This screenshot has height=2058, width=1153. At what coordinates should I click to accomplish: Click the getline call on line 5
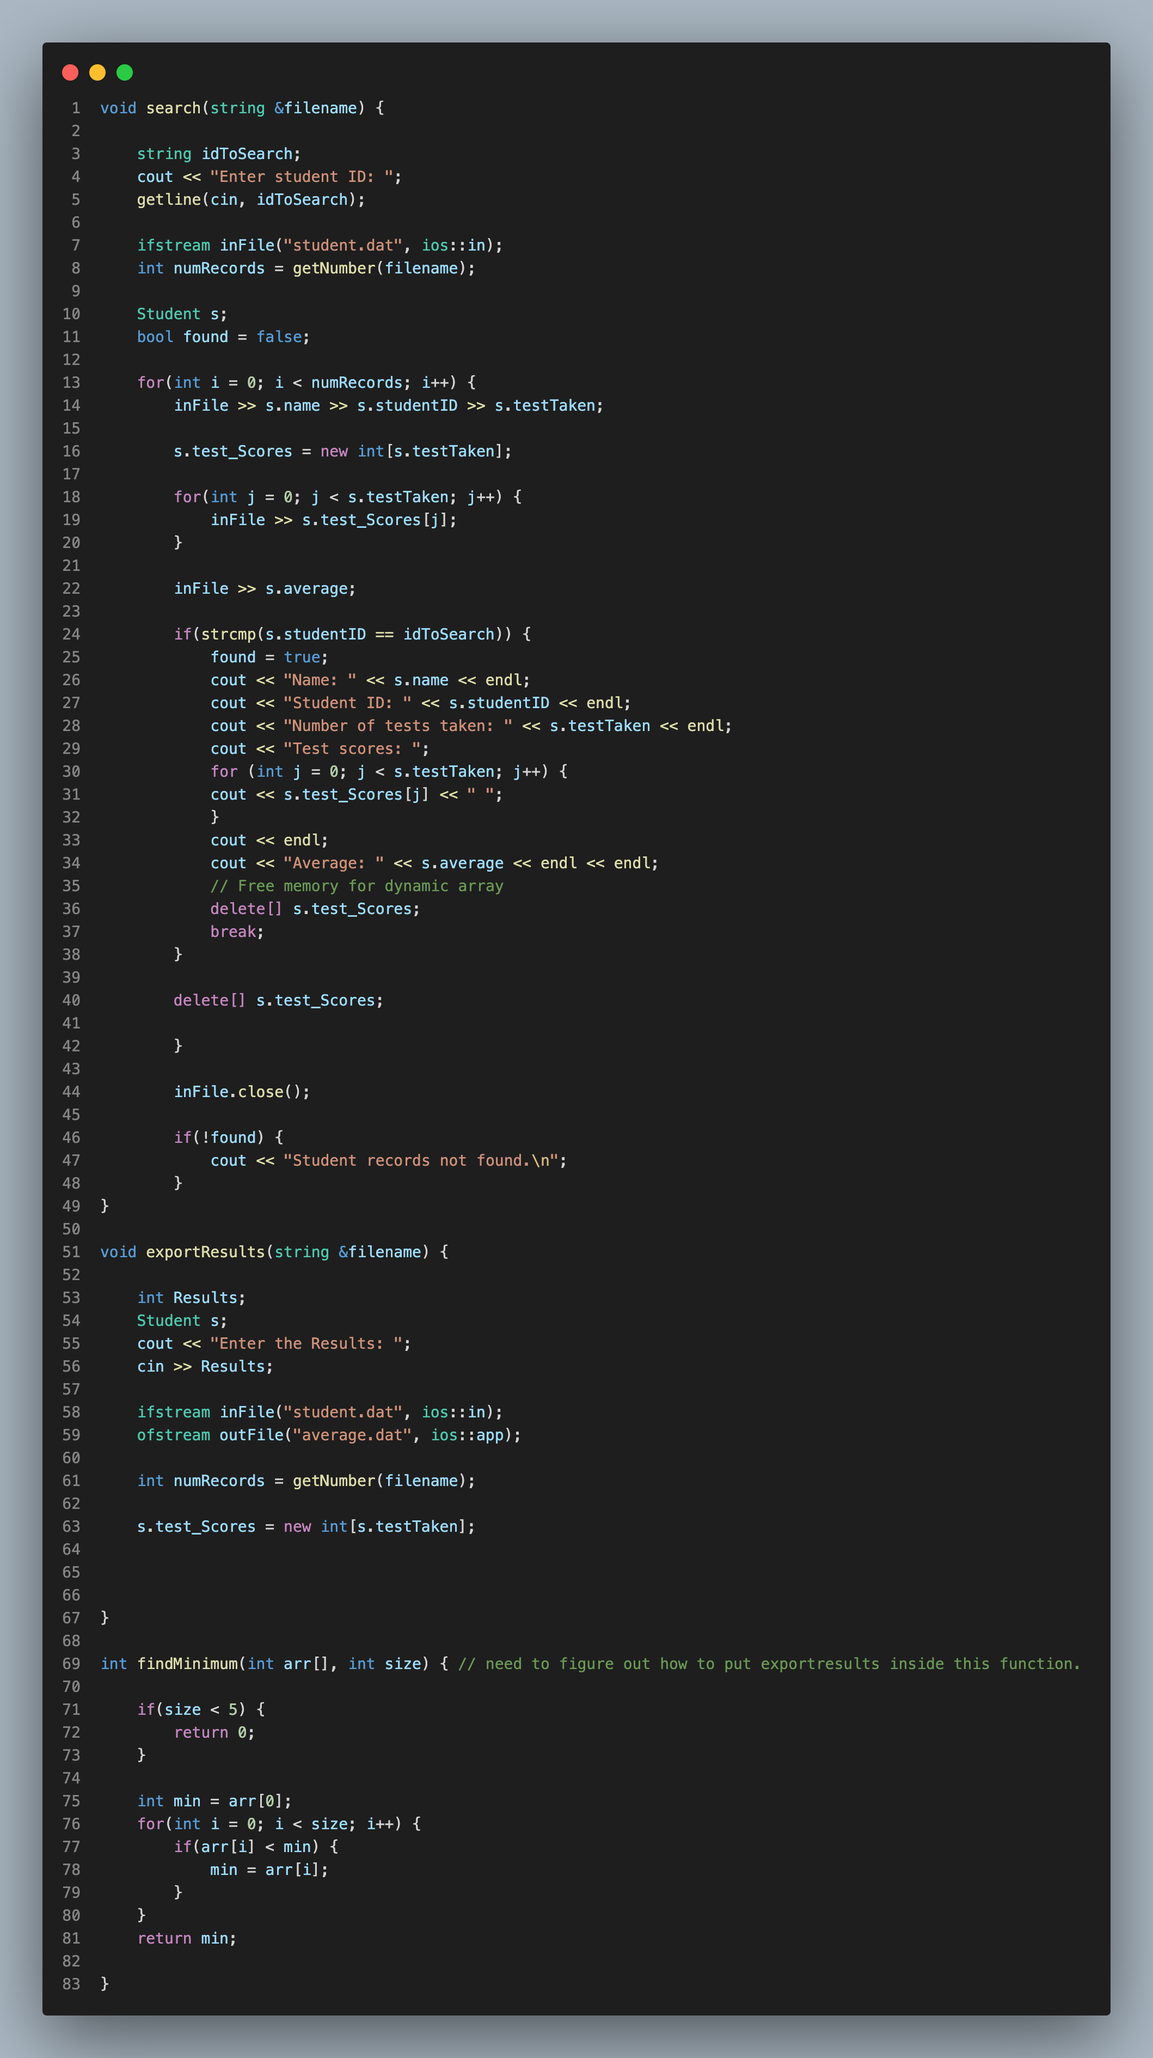(168, 200)
